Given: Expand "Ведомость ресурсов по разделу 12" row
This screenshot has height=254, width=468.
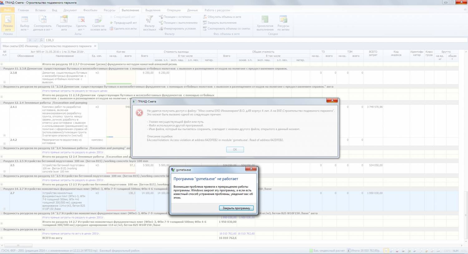Looking at the screenshot, I should tap(2, 148).
